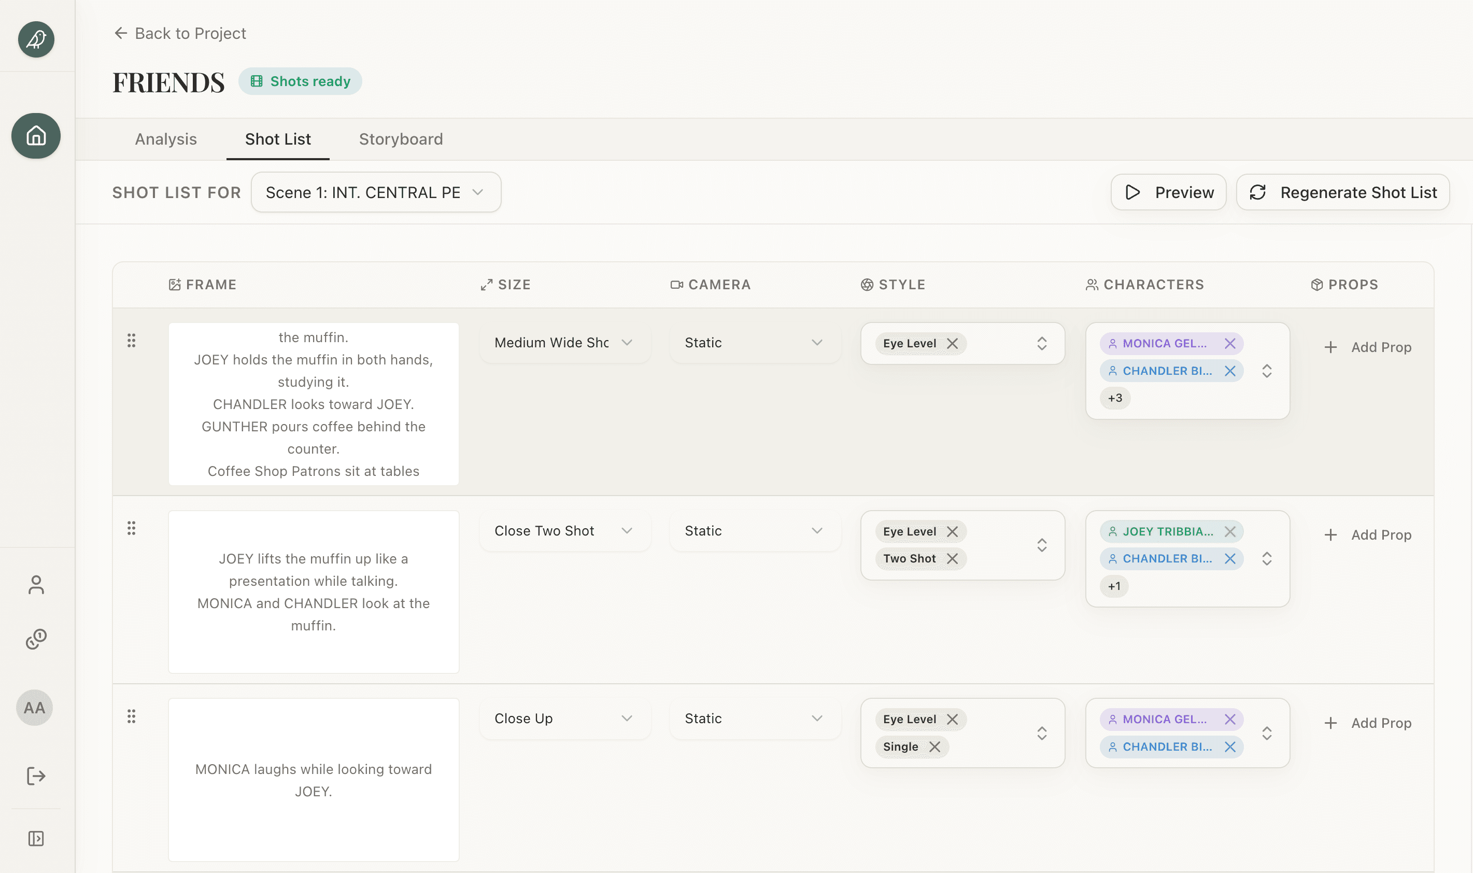Expand style selector in Medium Wide Shot row
This screenshot has height=873, width=1473.
coord(1042,344)
